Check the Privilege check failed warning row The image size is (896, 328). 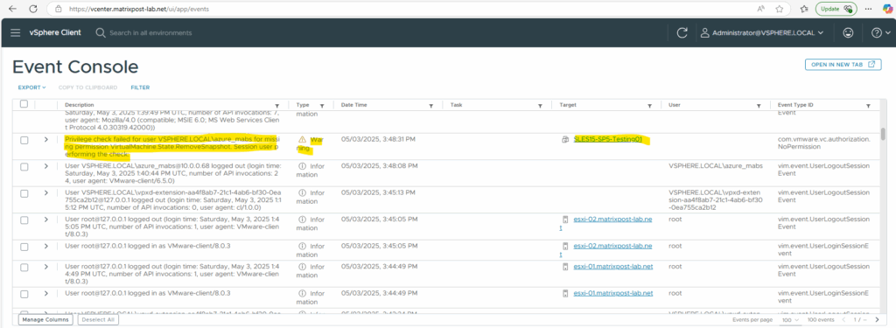pos(24,140)
